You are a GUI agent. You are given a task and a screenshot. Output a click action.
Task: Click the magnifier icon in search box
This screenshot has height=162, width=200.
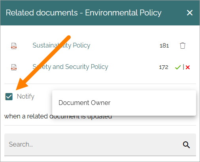point(186,145)
